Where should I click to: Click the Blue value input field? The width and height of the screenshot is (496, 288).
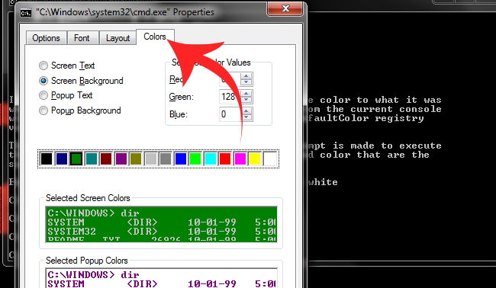pos(230,114)
